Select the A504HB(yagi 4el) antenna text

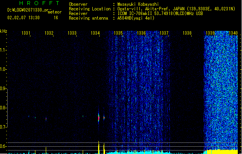[136, 18]
